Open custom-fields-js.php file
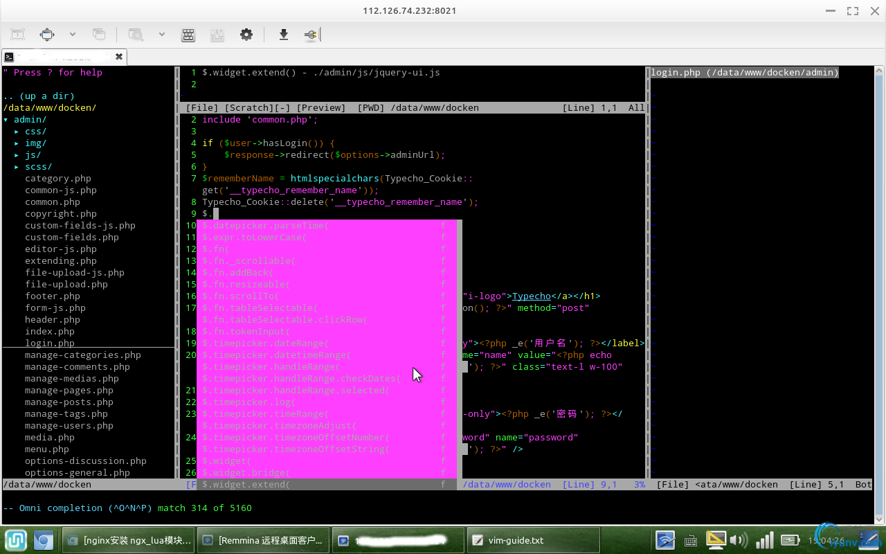Viewport: 886px width, 554px height. 80,226
